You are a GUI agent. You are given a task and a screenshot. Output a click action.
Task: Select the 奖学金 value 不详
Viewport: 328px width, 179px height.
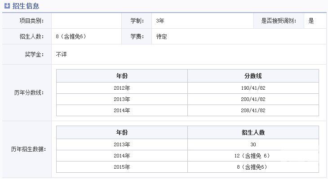click(61, 54)
